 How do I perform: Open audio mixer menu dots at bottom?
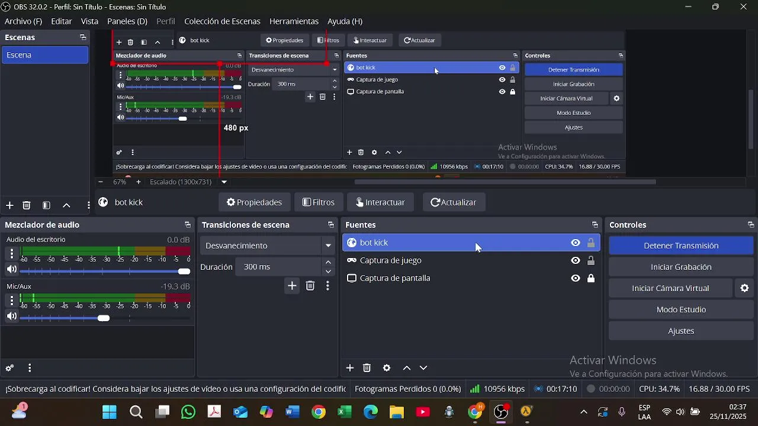(30, 368)
